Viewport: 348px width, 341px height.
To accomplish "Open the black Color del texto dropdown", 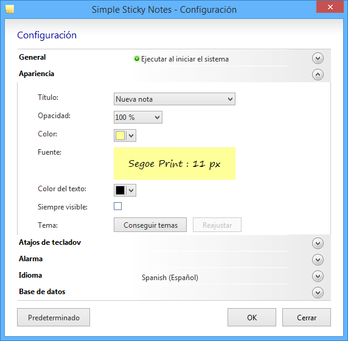I will [125, 191].
